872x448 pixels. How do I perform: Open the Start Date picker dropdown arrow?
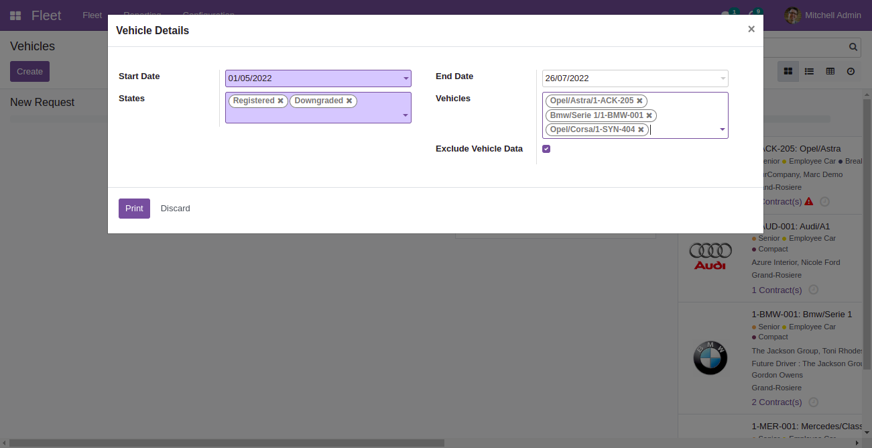click(406, 78)
